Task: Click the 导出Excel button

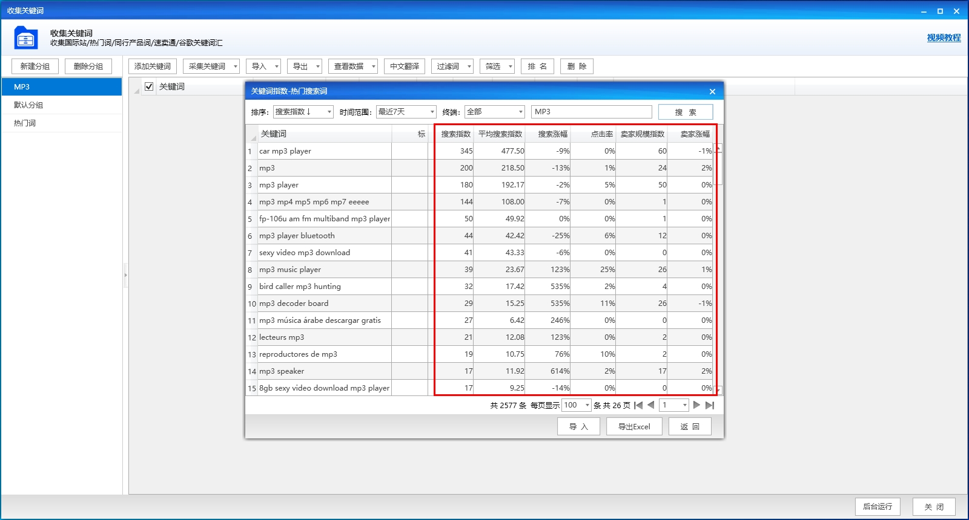Action: click(x=634, y=426)
